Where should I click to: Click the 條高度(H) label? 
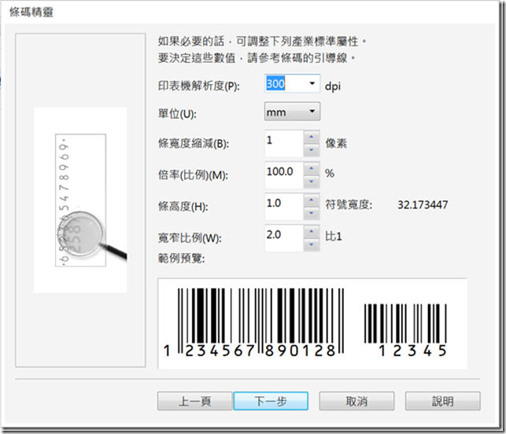click(183, 206)
